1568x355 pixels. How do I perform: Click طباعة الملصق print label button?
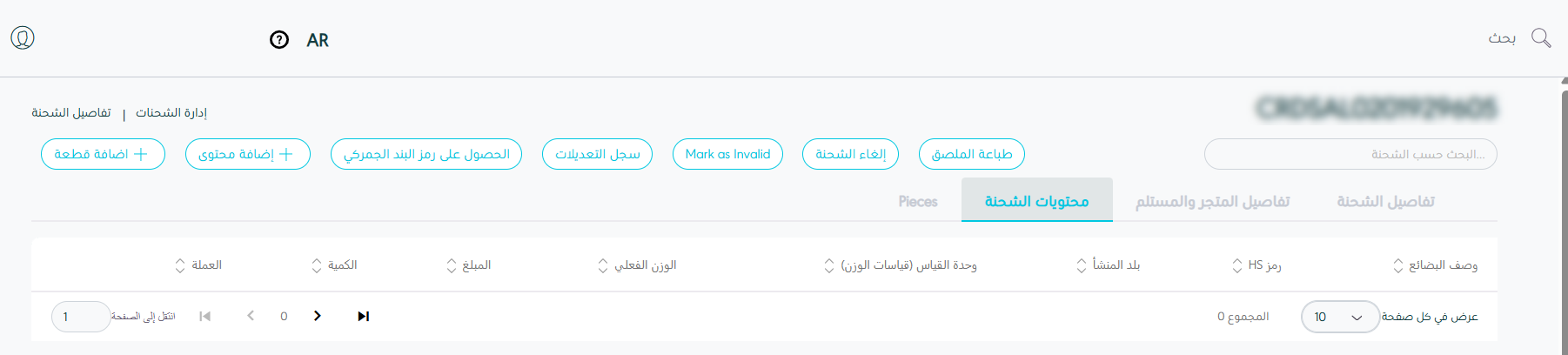point(971,154)
